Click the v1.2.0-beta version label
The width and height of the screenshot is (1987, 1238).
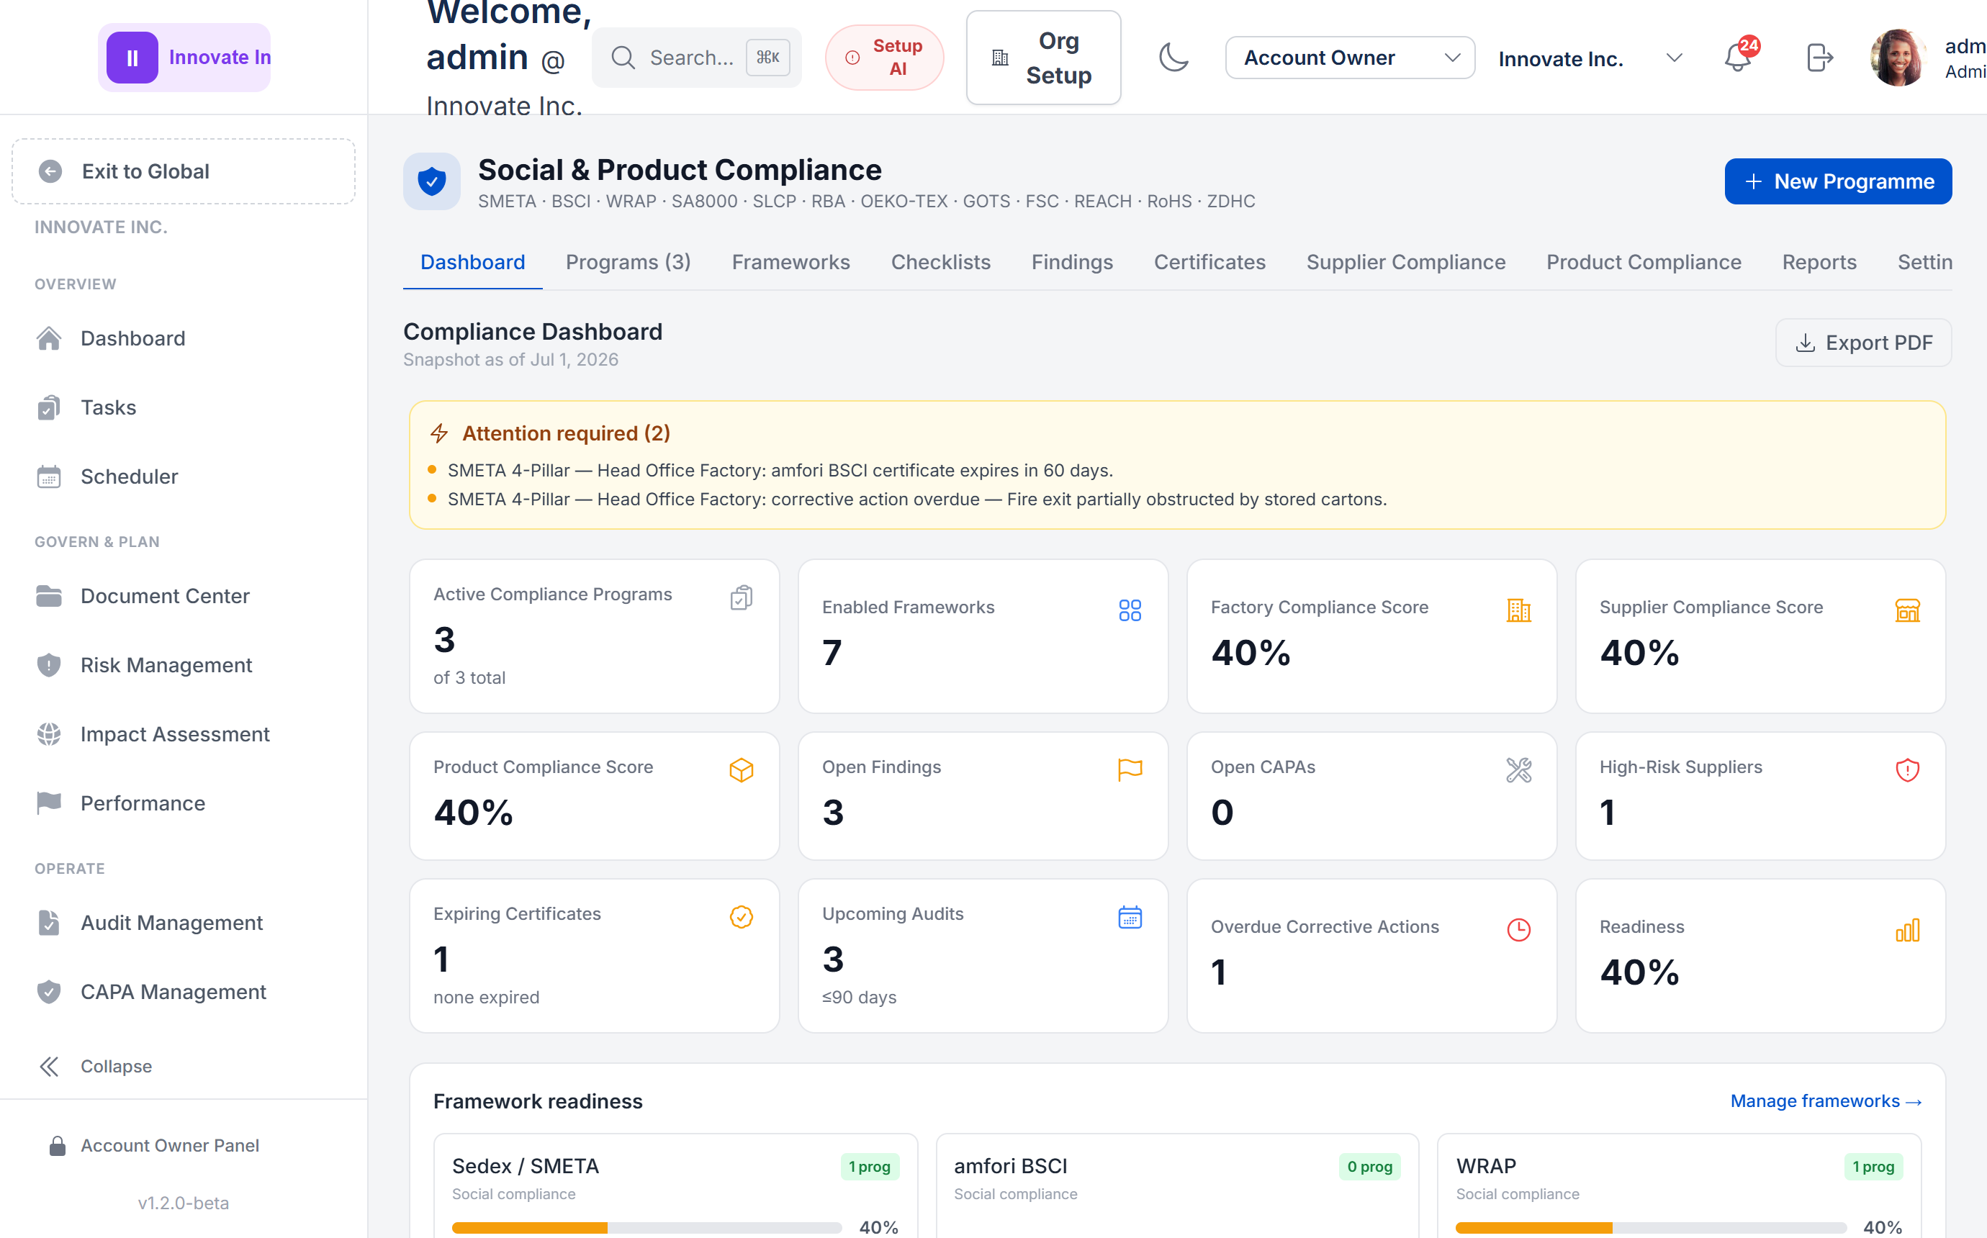click(x=184, y=1203)
